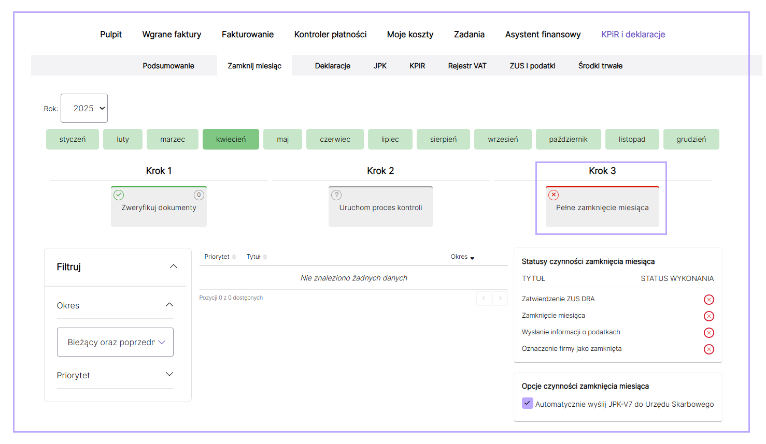Select month maj
The image size is (766, 444).
pyautogui.click(x=282, y=139)
